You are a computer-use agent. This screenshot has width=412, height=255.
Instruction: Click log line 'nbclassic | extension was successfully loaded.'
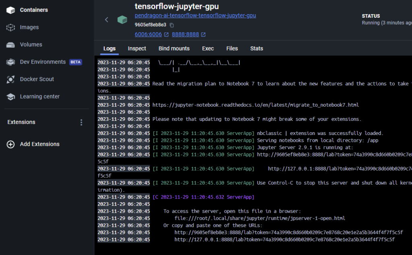tap(320, 133)
